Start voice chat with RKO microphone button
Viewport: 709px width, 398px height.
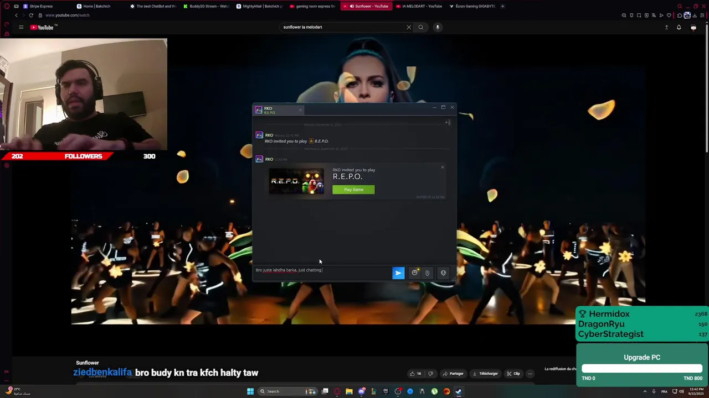point(443,273)
